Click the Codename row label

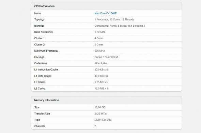pos(41,63)
